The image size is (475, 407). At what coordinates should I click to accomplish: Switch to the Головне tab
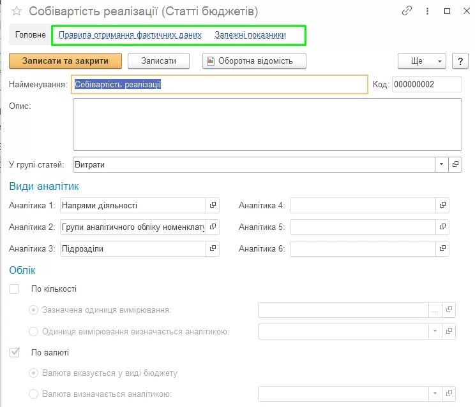[x=30, y=35]
